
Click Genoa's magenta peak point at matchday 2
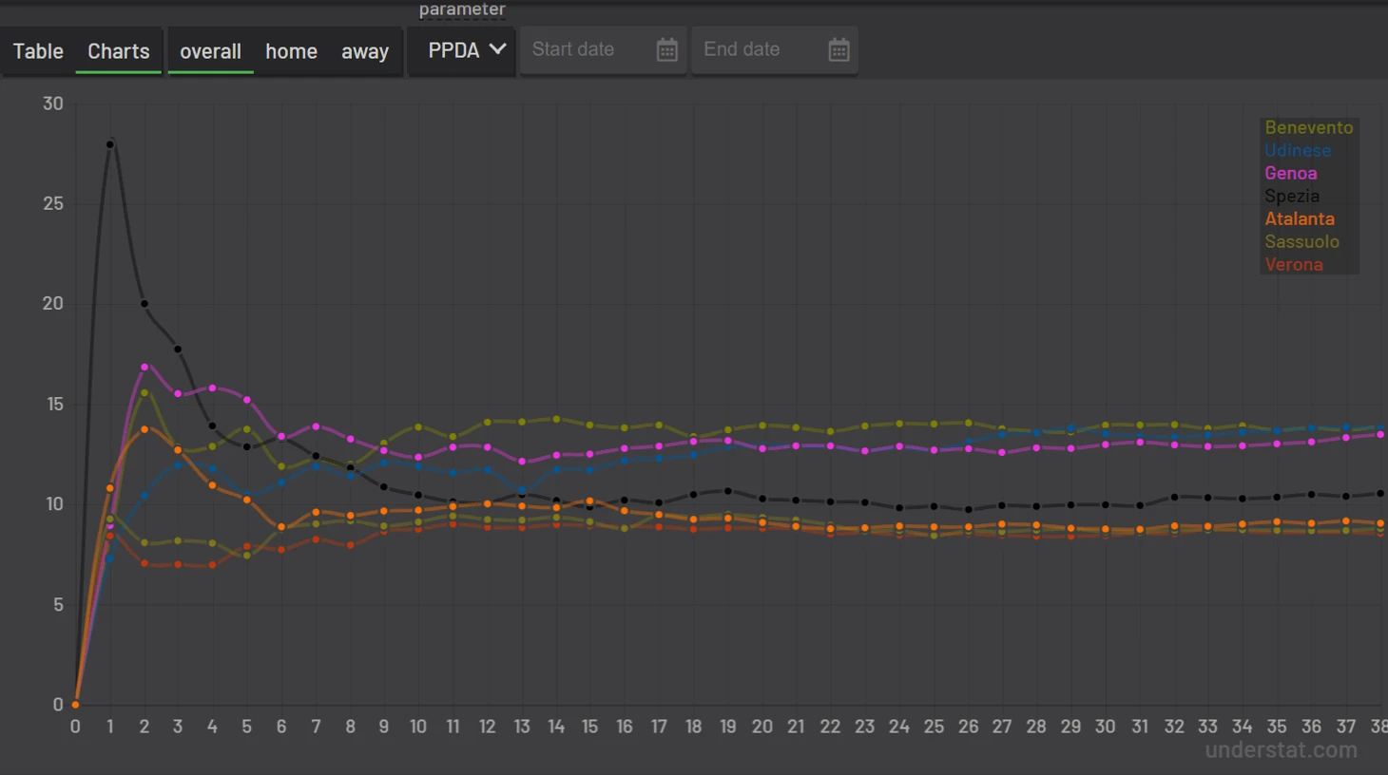(145, 367)
